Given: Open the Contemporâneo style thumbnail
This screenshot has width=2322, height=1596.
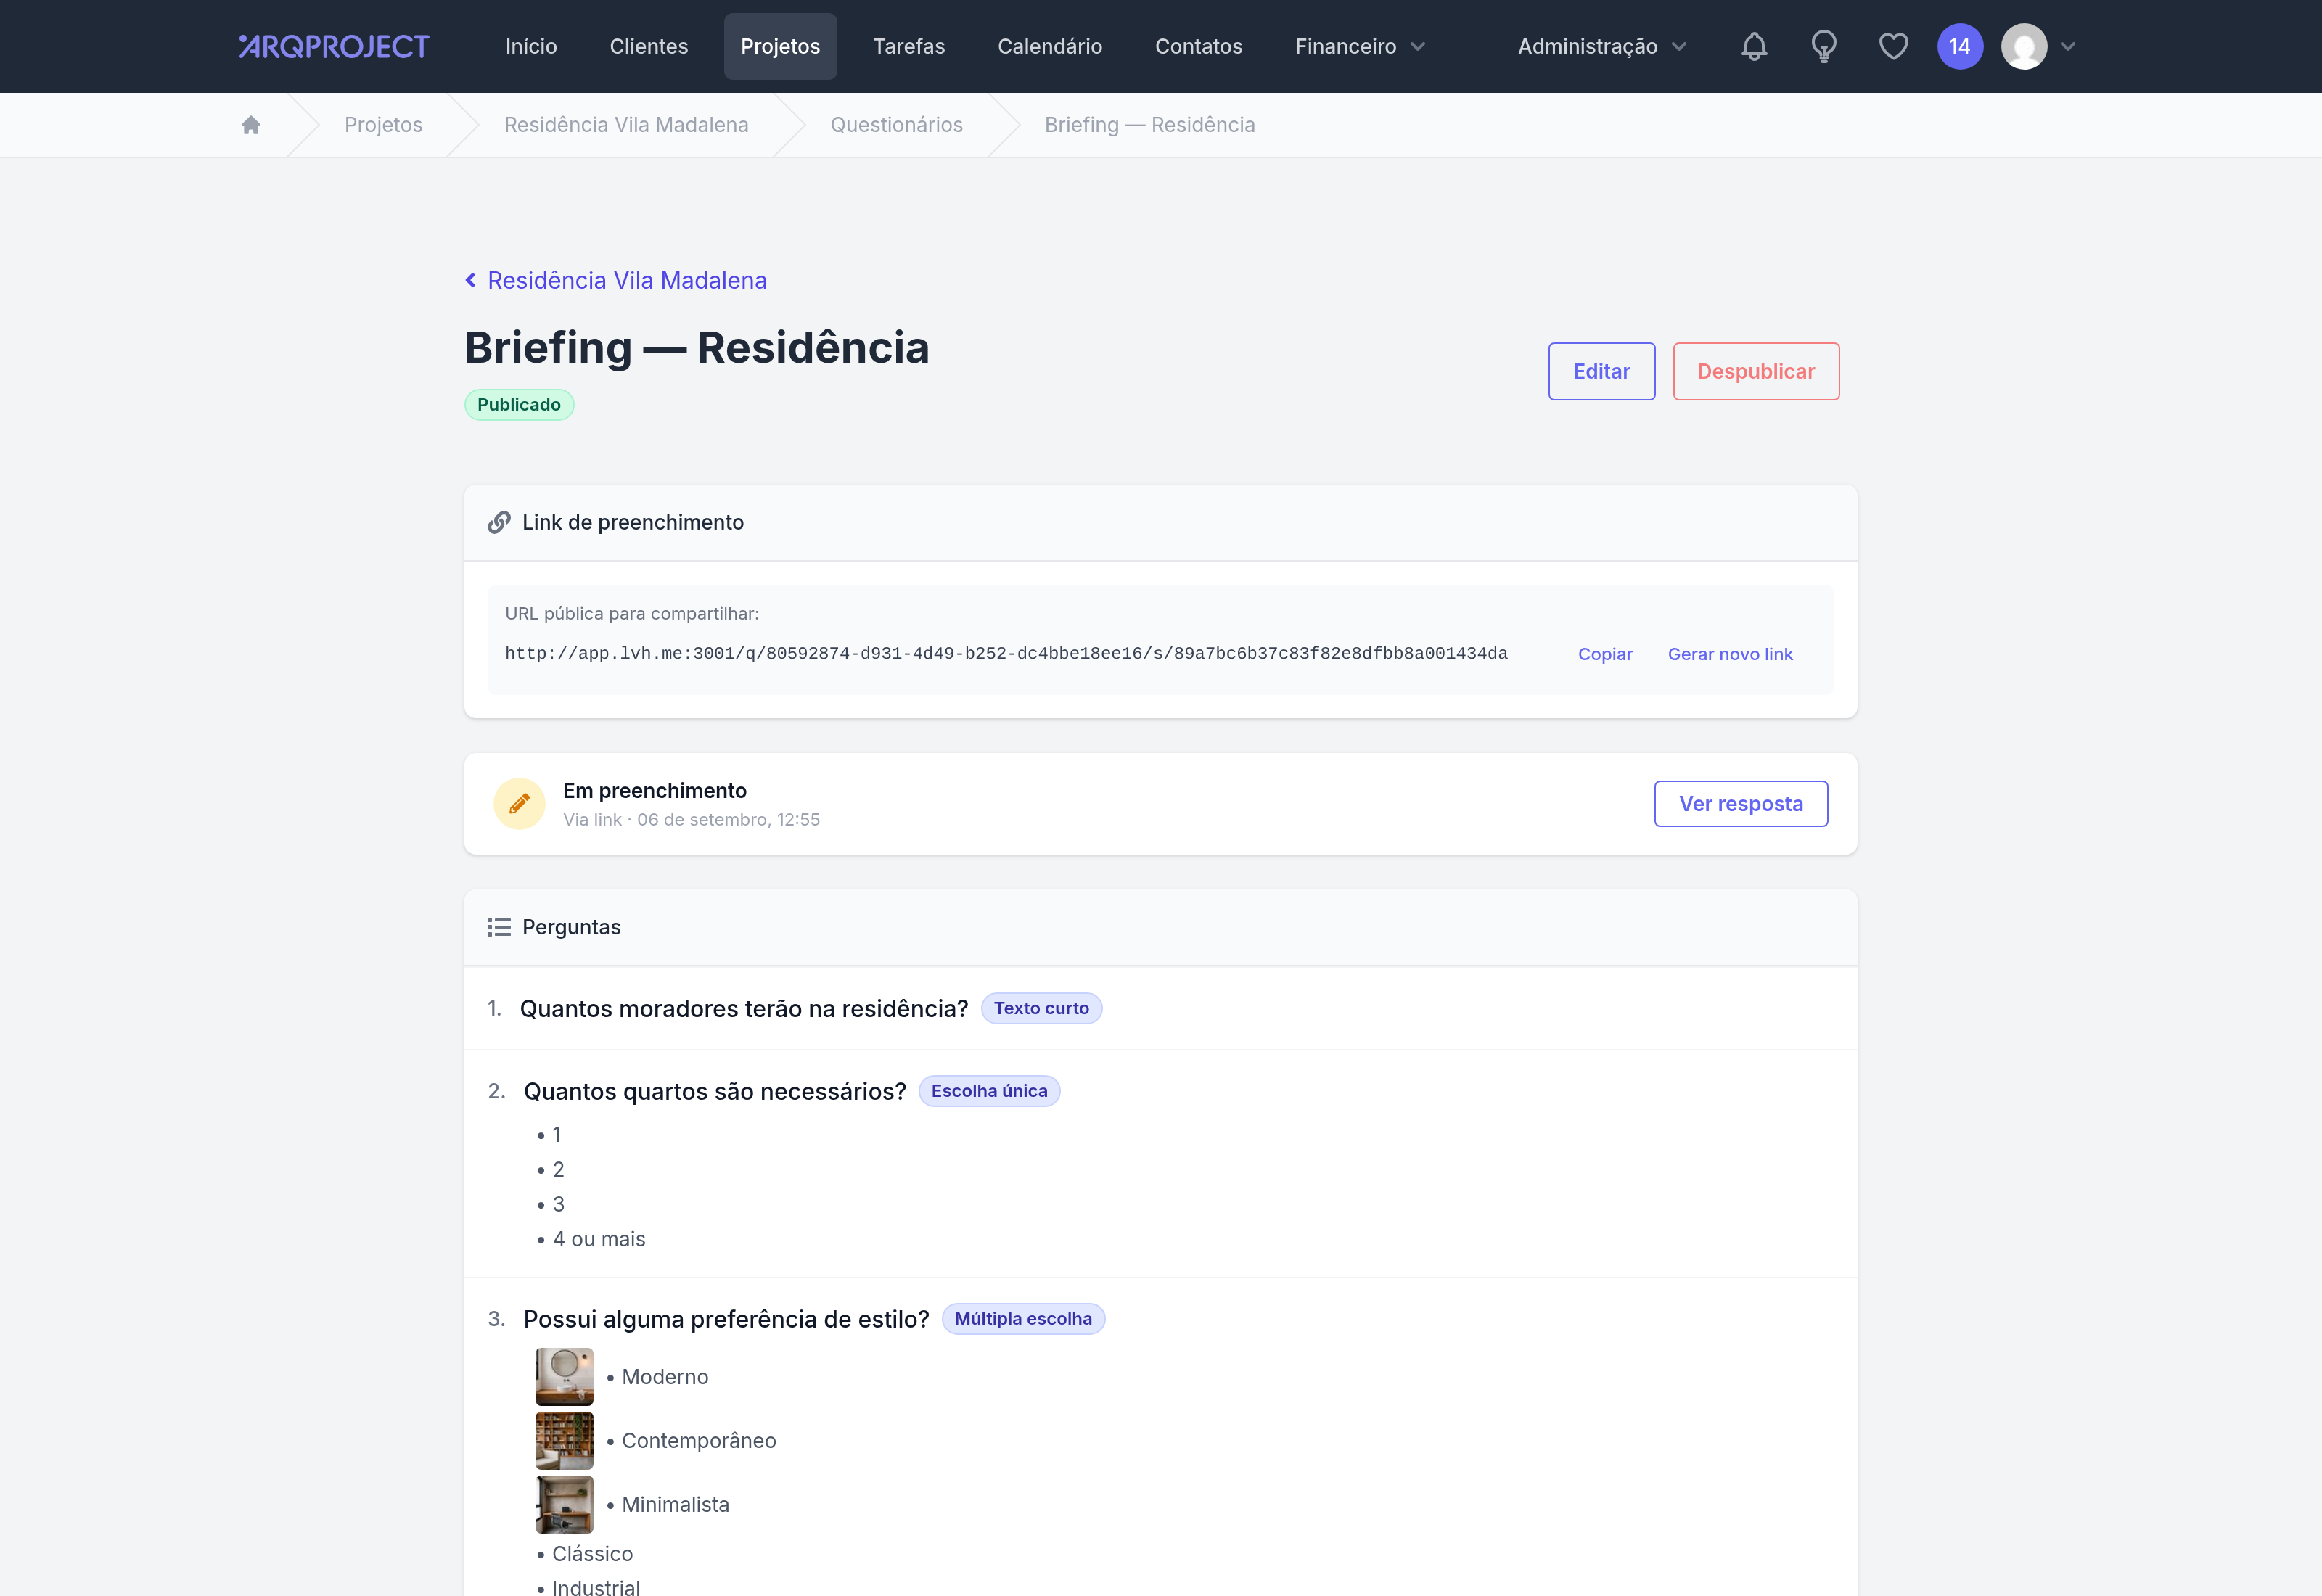Looking at the screenshot, I should (564, 1441).
